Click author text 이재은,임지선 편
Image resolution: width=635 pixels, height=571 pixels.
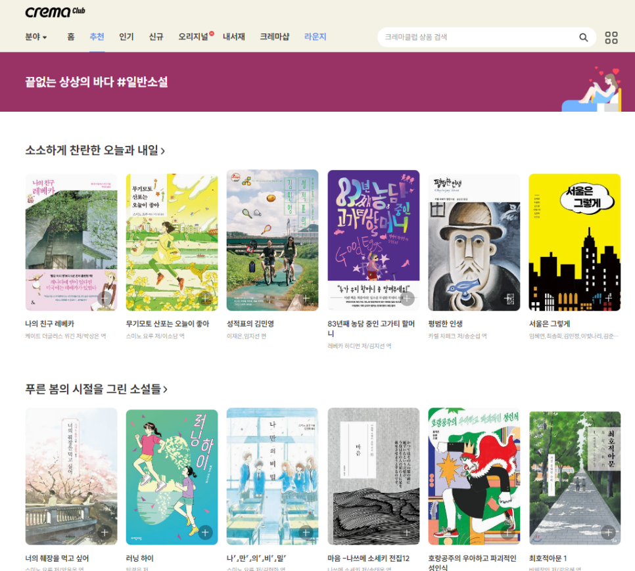[x=247, y=336]
